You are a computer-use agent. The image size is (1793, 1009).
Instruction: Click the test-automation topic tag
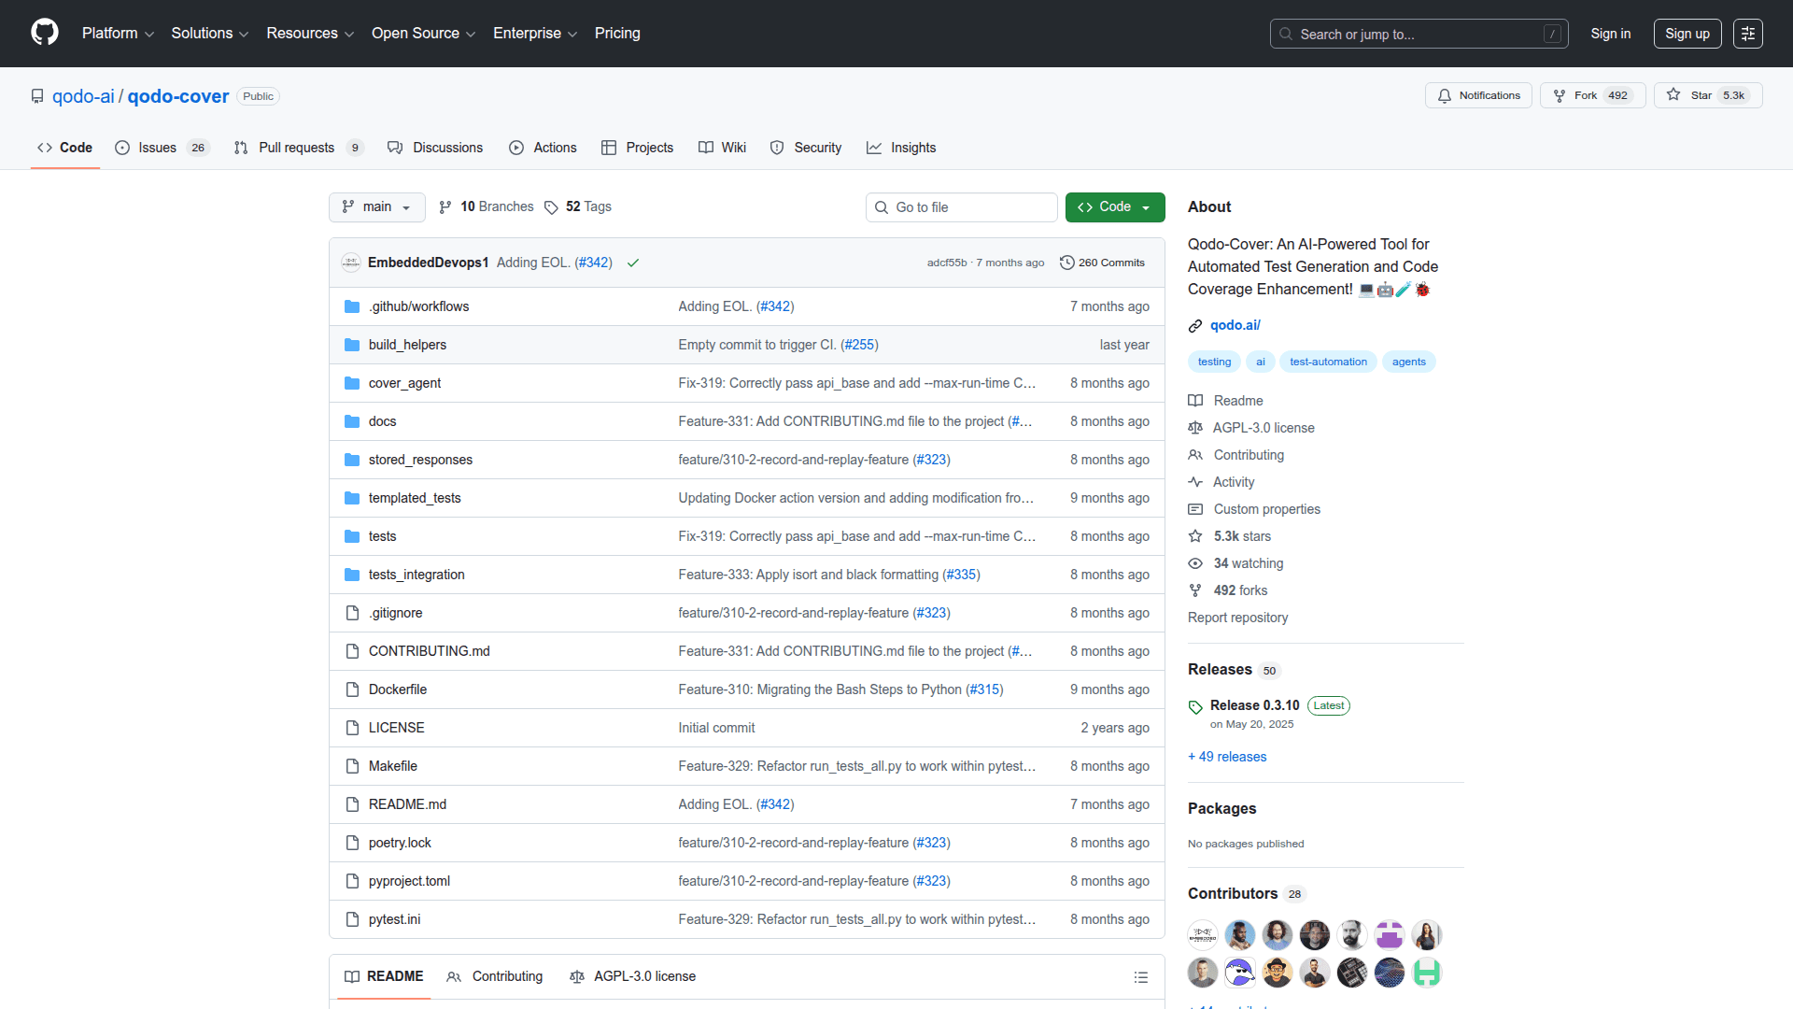coord(1327,362)
